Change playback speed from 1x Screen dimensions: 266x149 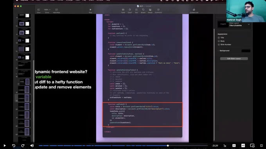click(225, 145)
